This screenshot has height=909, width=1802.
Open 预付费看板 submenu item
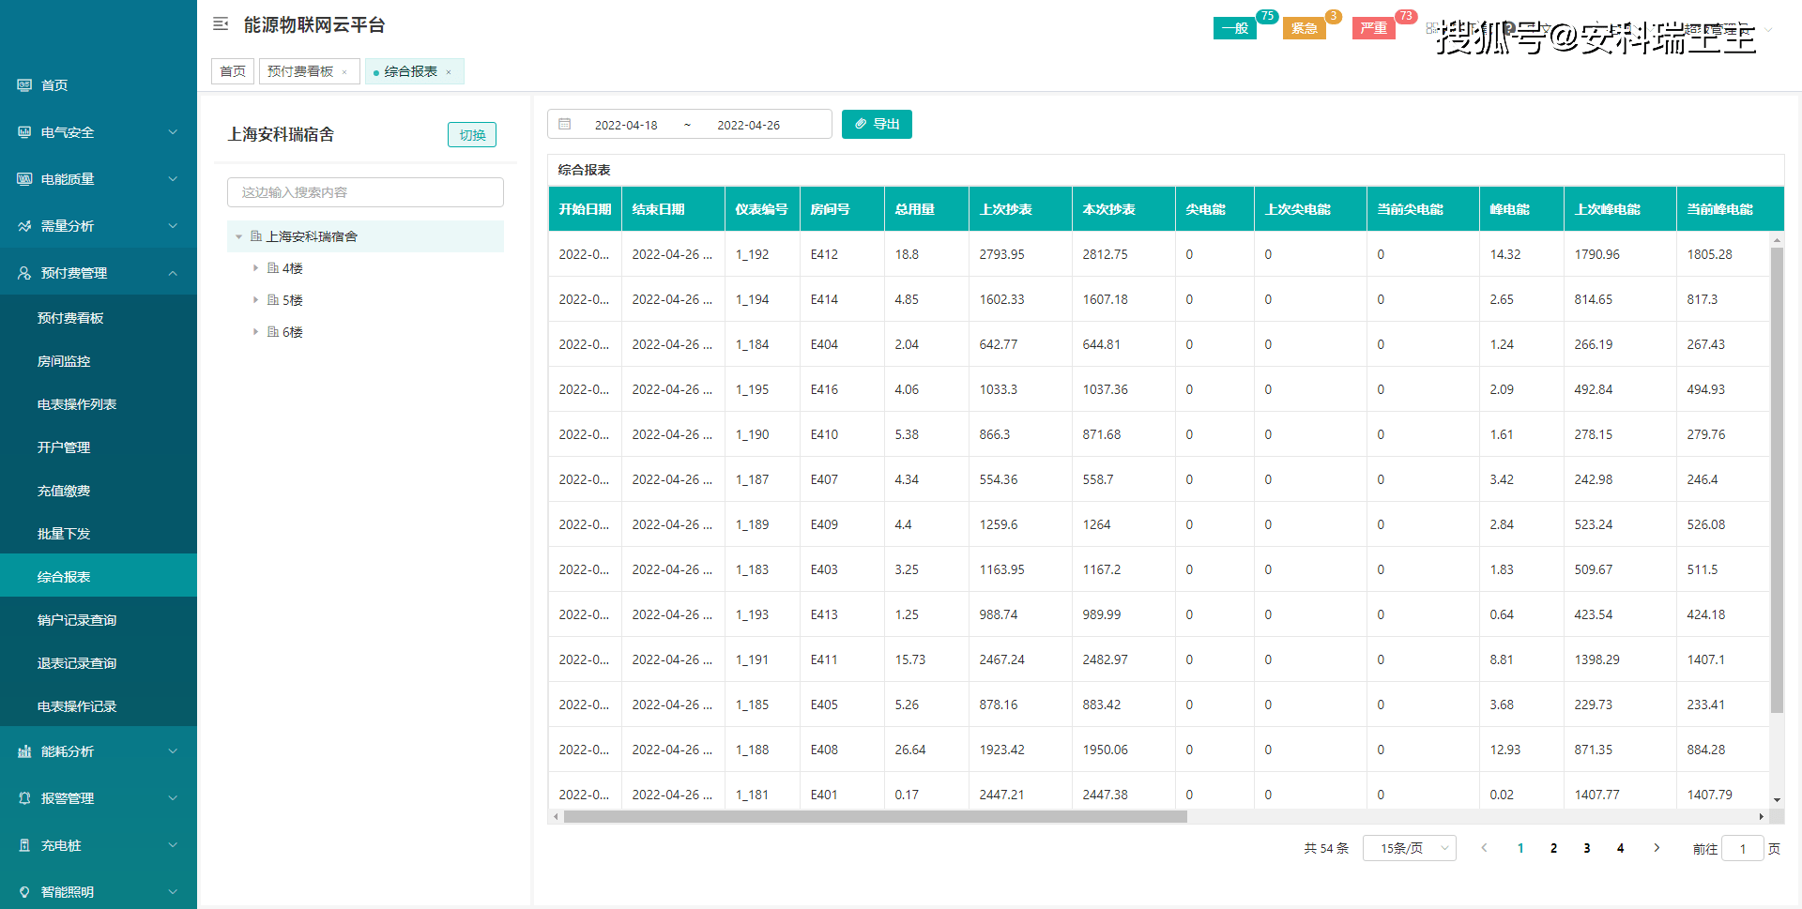coord(99,318)
